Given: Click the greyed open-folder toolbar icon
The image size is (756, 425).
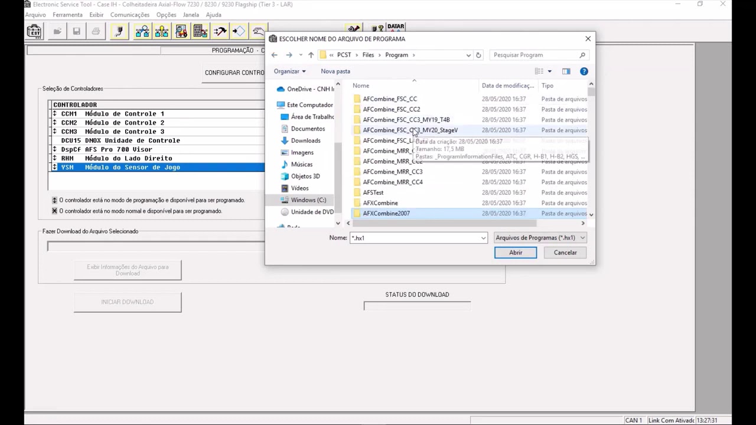Looking at the screenshot, I should [57, 31].
